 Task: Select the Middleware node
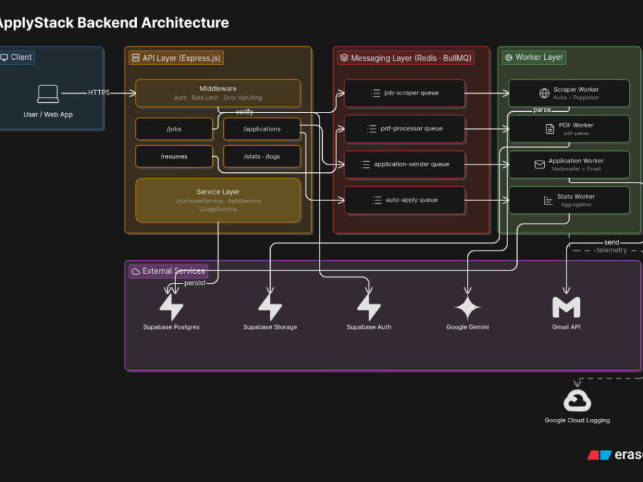click(x=218, y=93)
